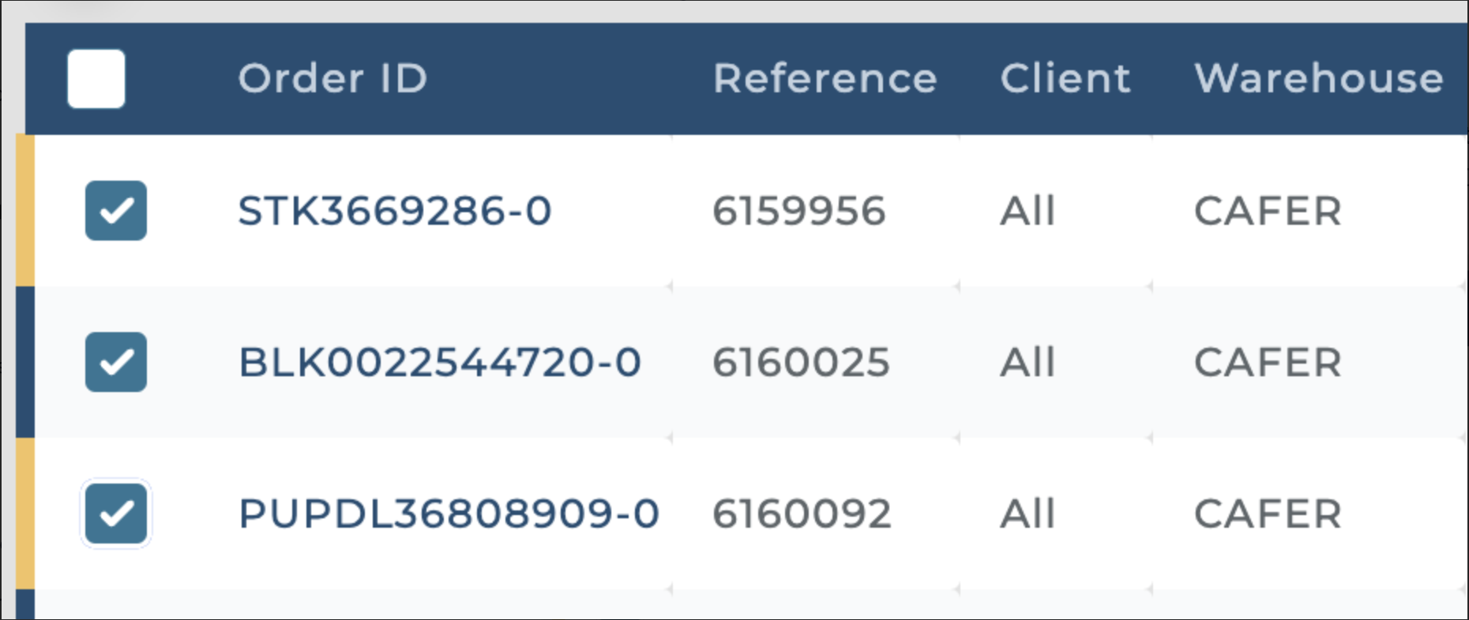
Task: Open order BLK0022544720-0 details
Action: click(x=440, y=362)
